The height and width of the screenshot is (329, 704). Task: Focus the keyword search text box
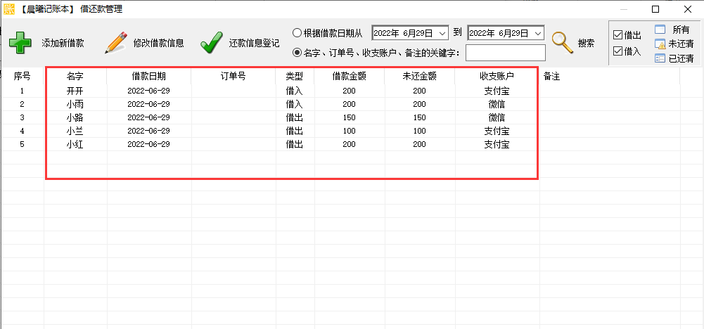point(506,53)
